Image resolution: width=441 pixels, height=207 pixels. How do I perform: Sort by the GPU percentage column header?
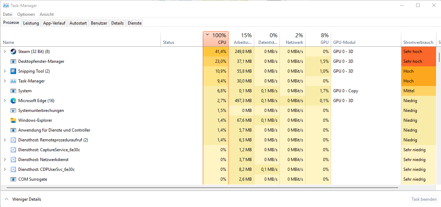click(318, 39)
